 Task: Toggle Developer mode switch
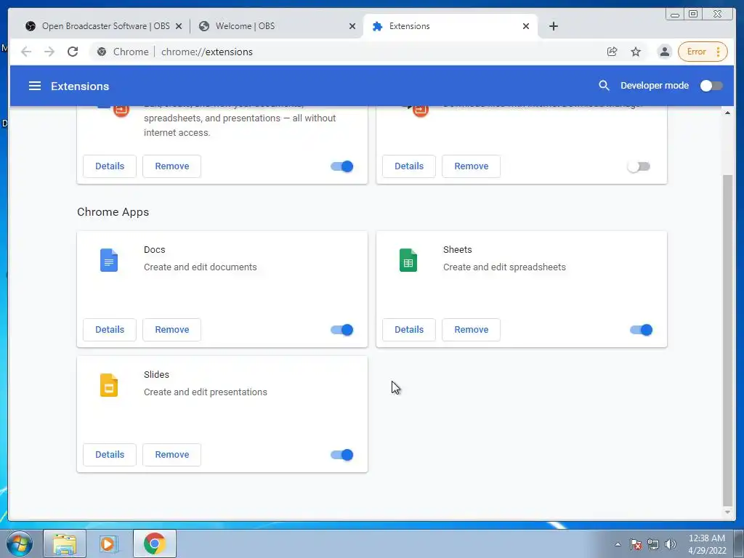(x=711, y=86)
